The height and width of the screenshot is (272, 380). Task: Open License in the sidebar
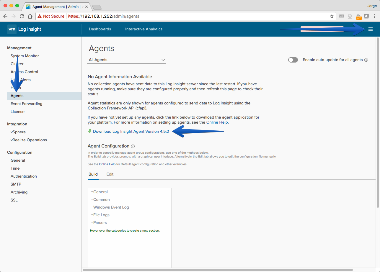tap(17, 112)
